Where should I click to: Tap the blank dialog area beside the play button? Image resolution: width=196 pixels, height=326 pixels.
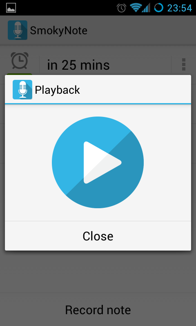(x=167, y=162)
